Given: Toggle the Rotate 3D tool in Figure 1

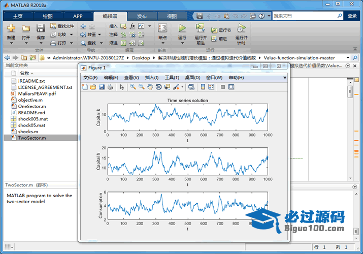Looking at the screenshot, I should coord(158,87).
